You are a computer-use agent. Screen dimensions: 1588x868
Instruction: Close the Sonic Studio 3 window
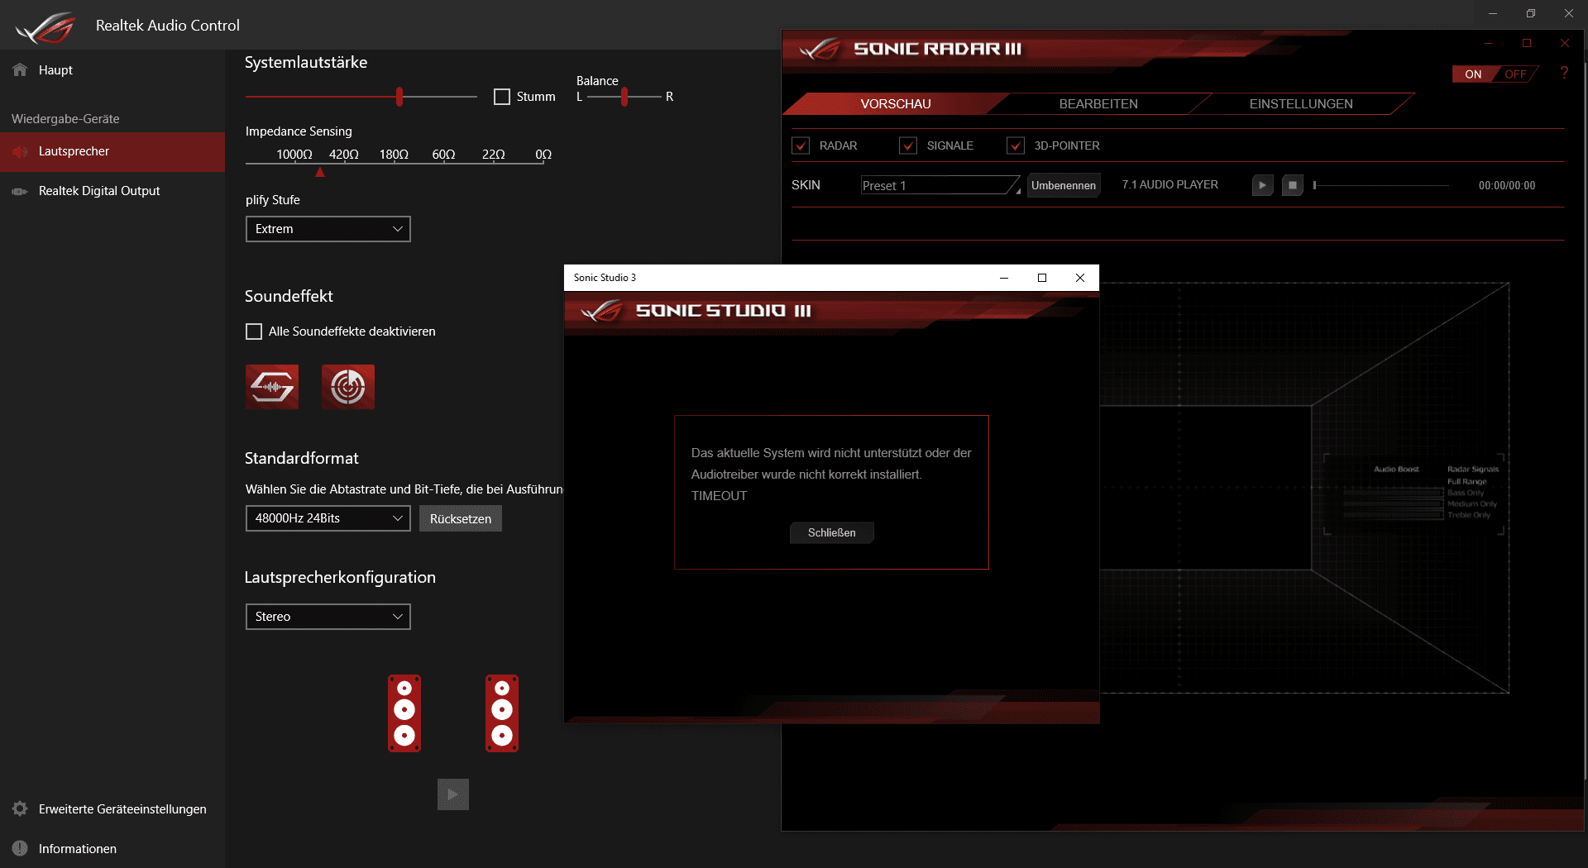coord(1080,278)
